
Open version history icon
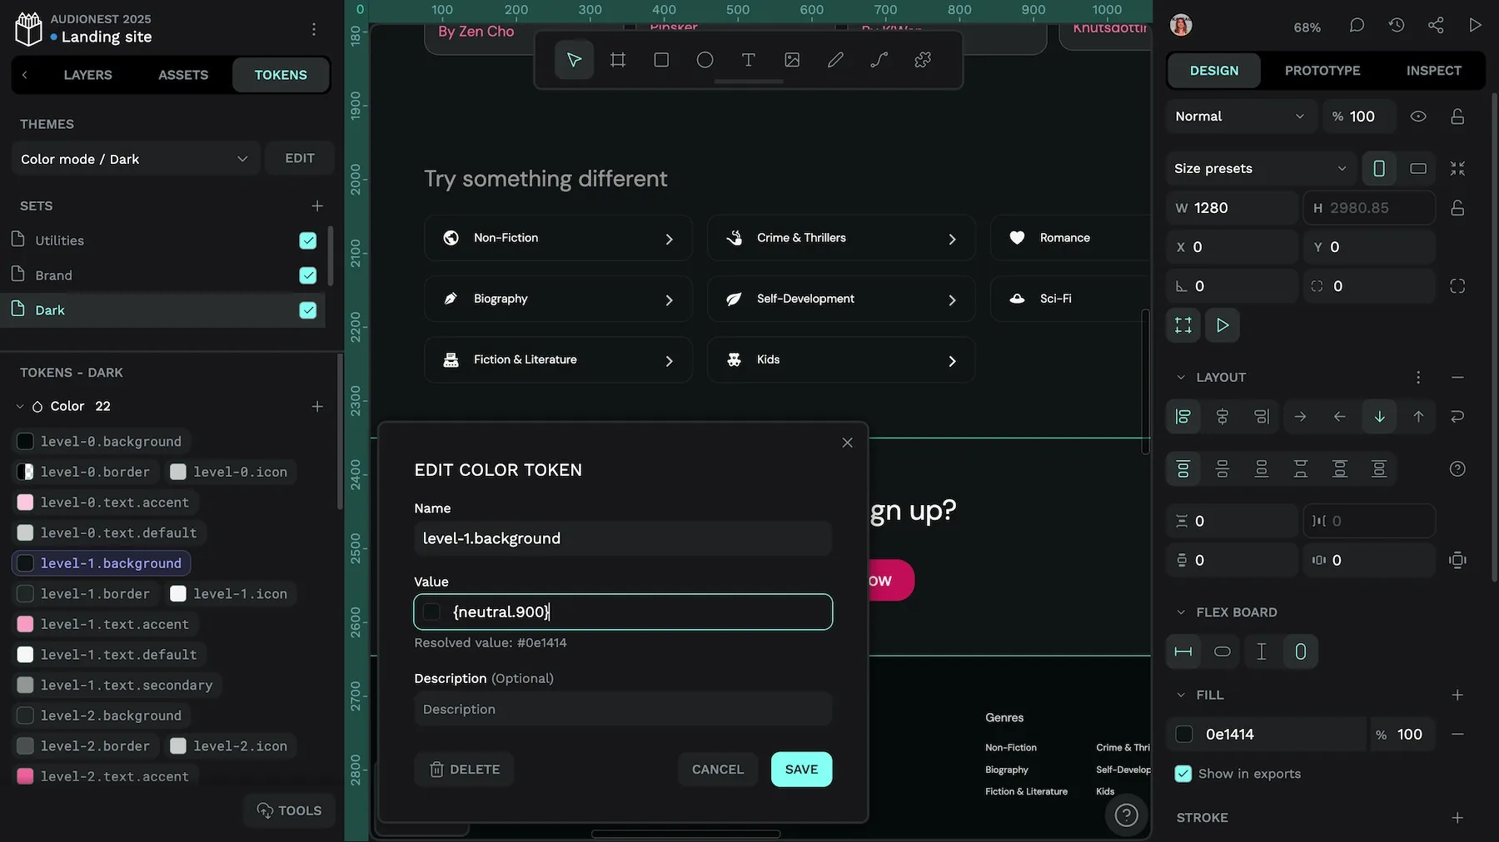(1397, 26)
